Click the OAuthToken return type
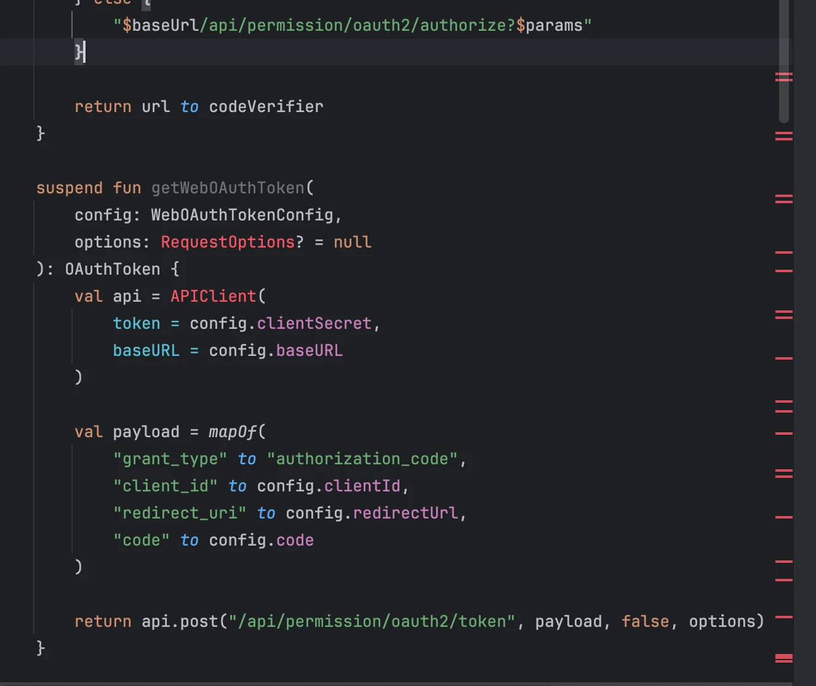The height and width of the screenshot is (686, 816). (113, 269)
